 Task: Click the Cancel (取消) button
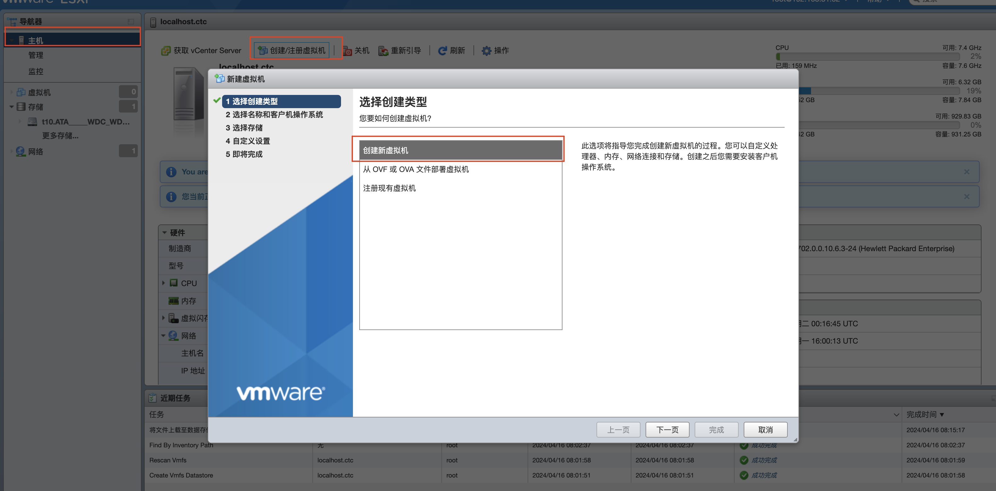pyautogui.click(x=765, y=430)
